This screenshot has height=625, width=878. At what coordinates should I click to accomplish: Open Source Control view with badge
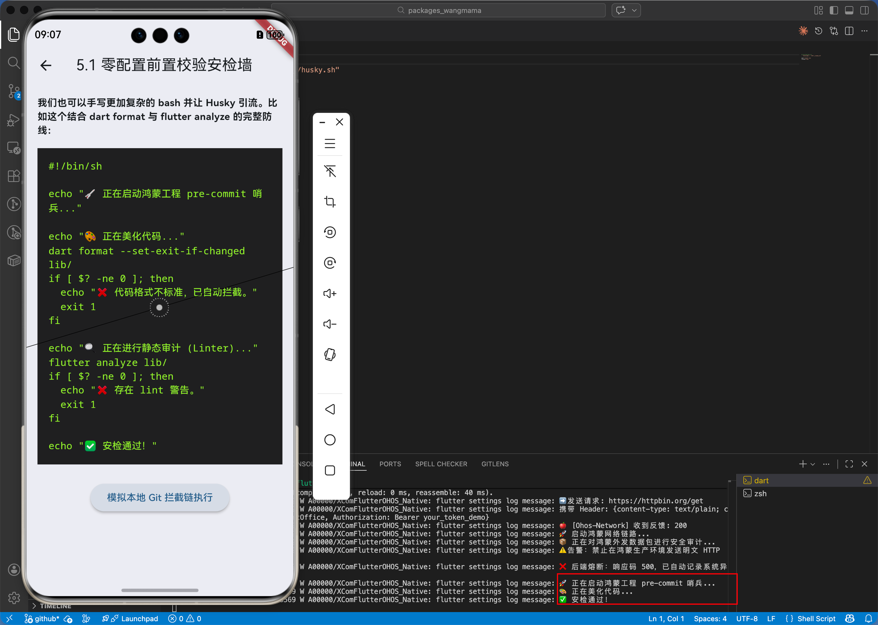14,92
